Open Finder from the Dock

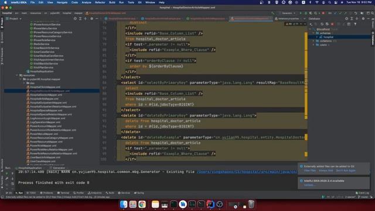pyautogui.click(x=124, y=205)
